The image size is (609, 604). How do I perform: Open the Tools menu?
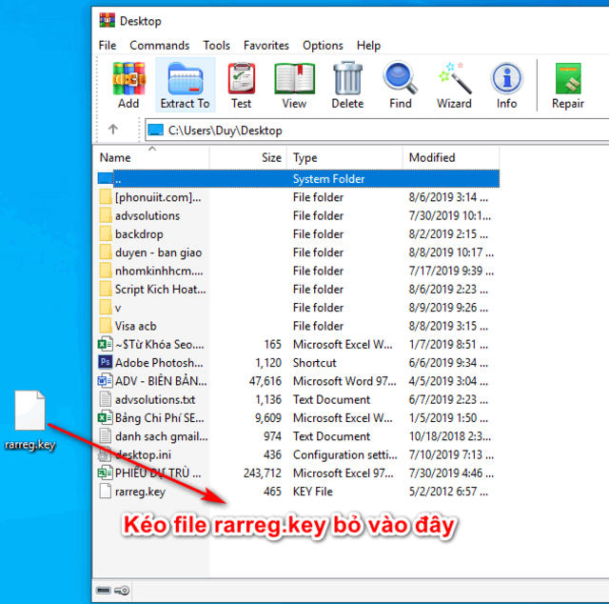coord(217,46)
